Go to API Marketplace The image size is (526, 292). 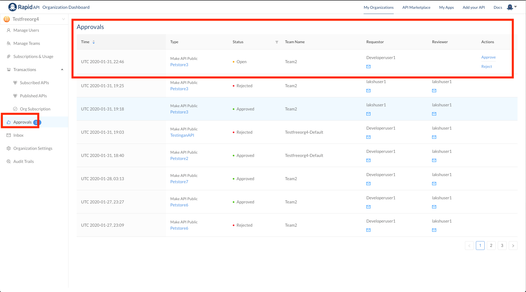click(x=416, y=7)
